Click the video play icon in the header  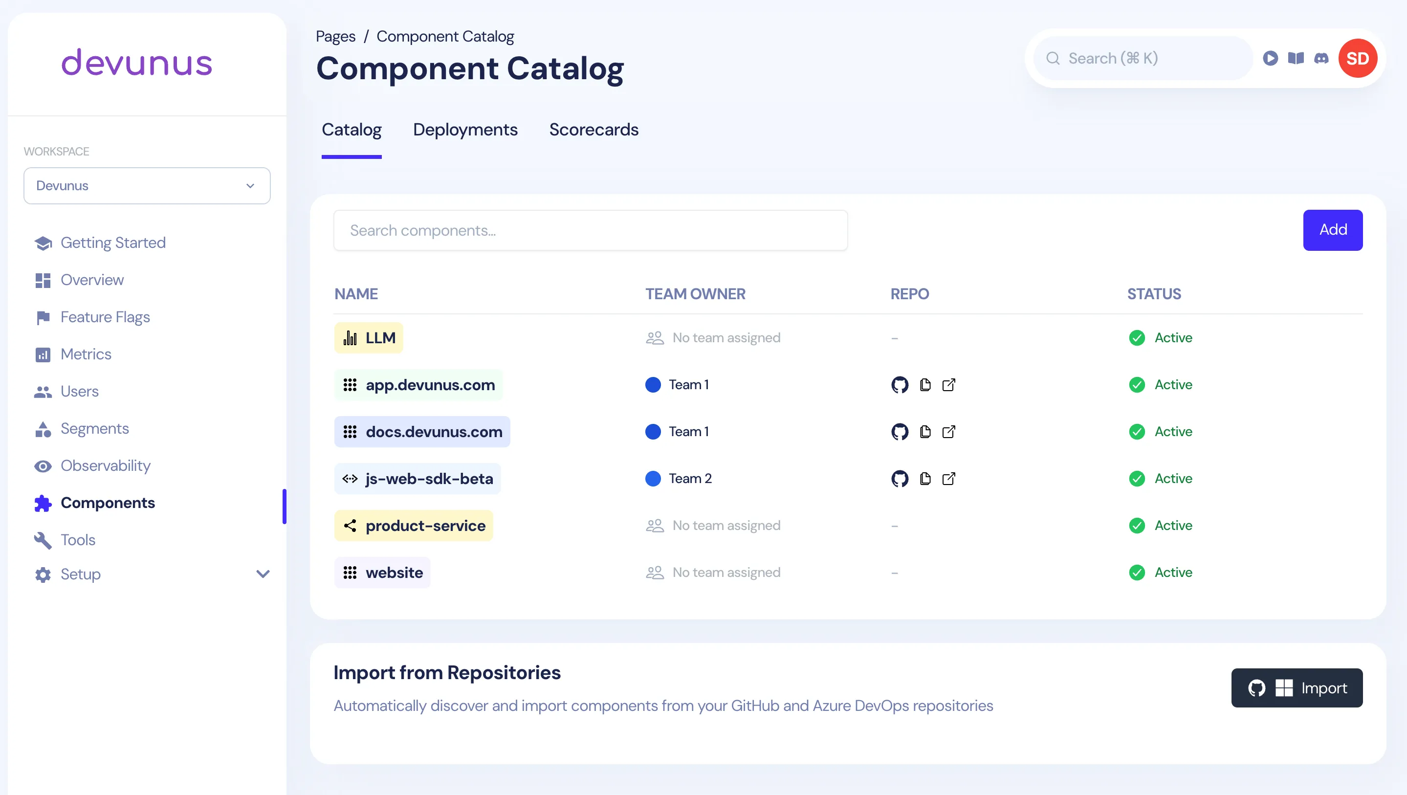[1271, 58]
